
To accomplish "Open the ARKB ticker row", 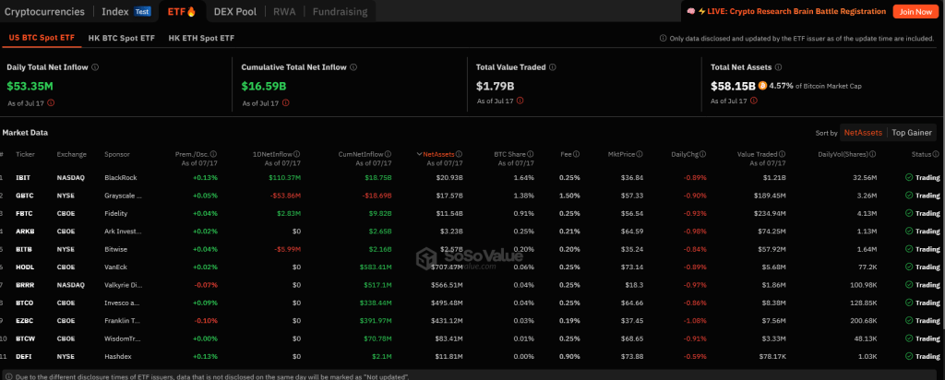I will 472,232.
